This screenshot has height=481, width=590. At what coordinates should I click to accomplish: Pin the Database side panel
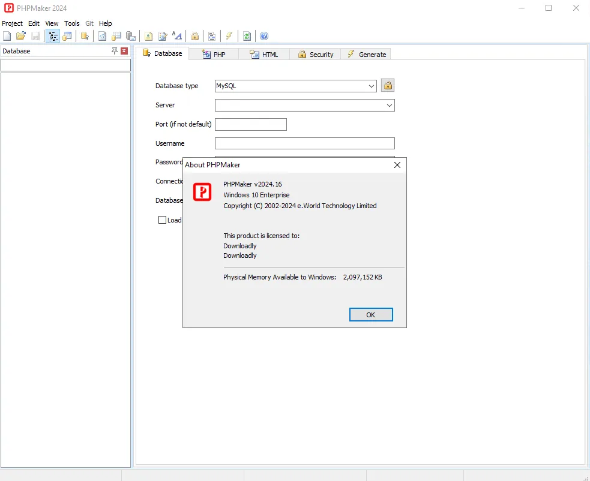click(115, 51)
